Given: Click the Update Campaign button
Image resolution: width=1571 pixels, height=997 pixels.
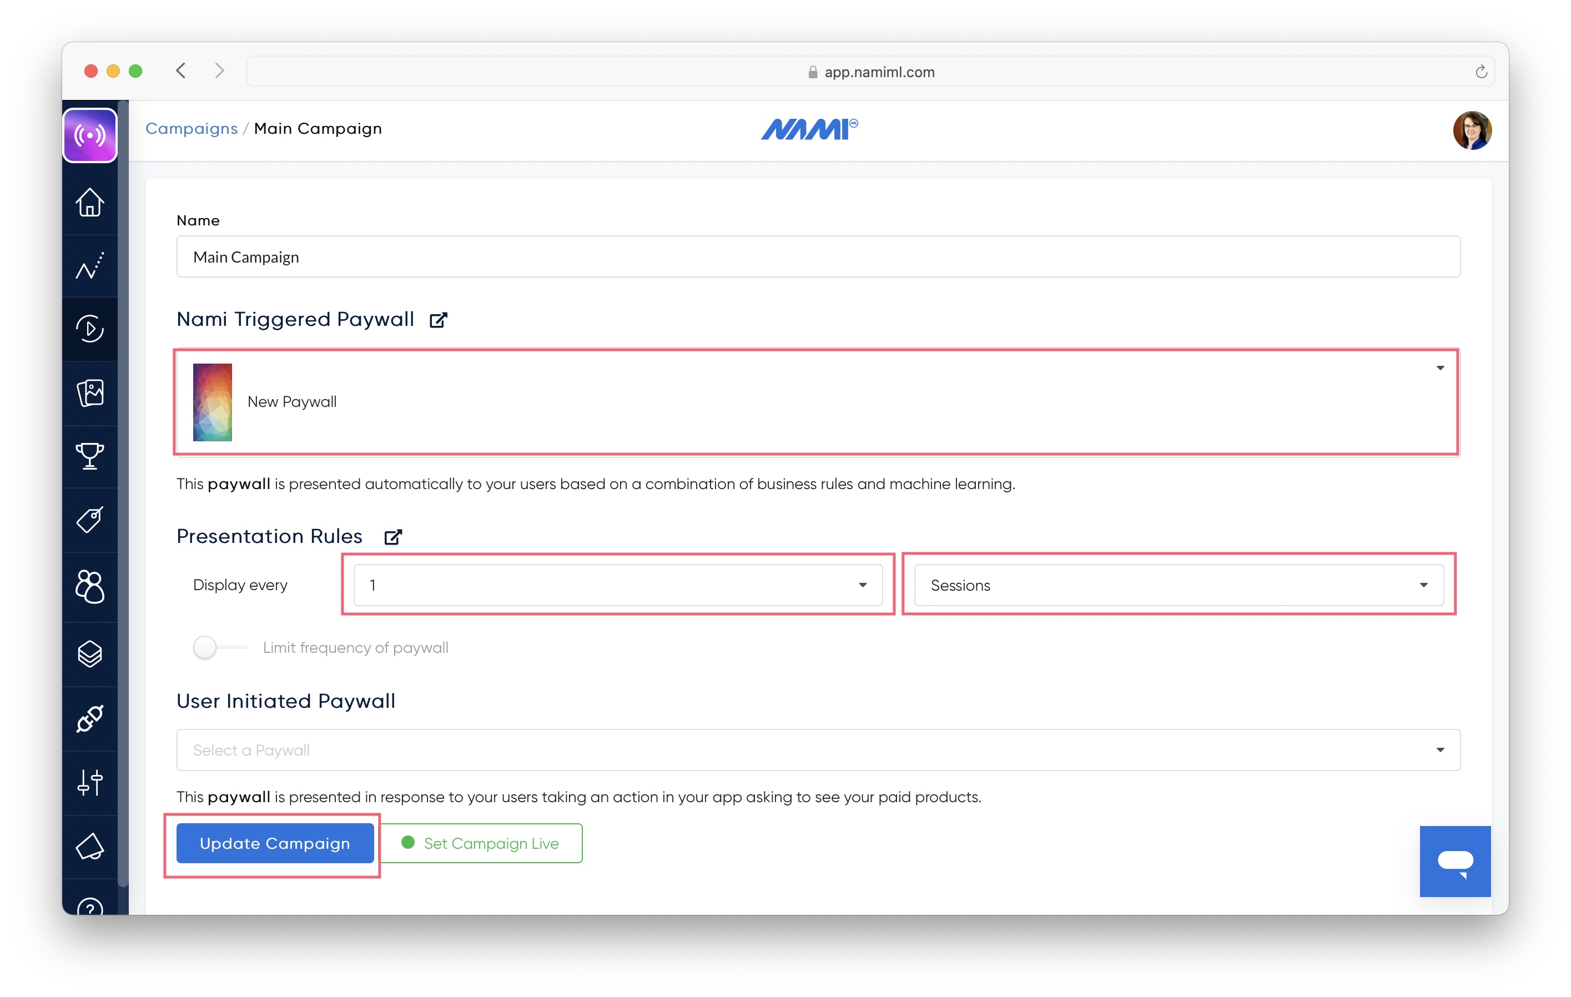Looking at the screenshot, I should coord(275,843).
